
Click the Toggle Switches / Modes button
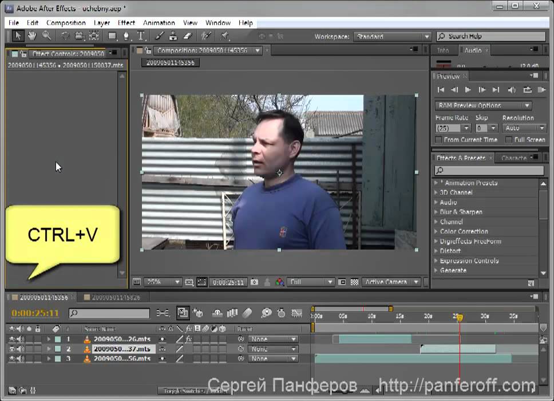[195, 391]
